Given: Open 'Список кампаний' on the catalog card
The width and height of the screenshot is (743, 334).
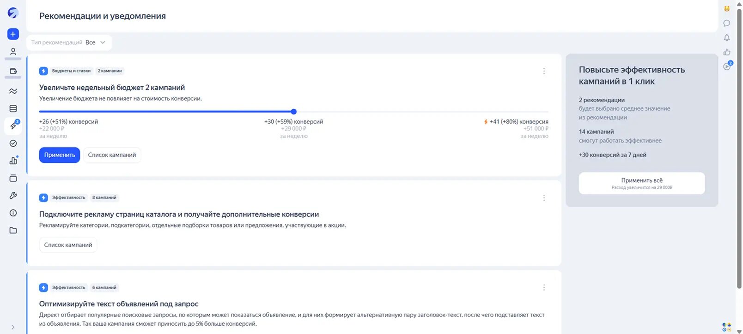Looking at the screenshot, I should point(68,245).
